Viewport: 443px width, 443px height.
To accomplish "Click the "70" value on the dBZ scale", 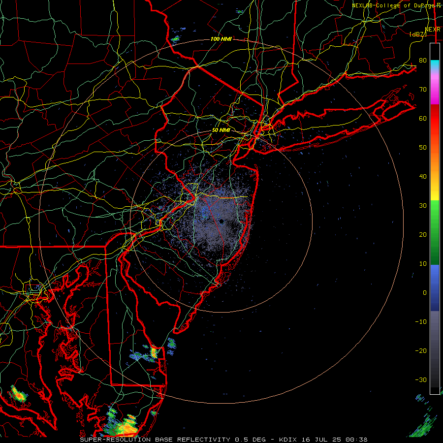I will 423,90.
